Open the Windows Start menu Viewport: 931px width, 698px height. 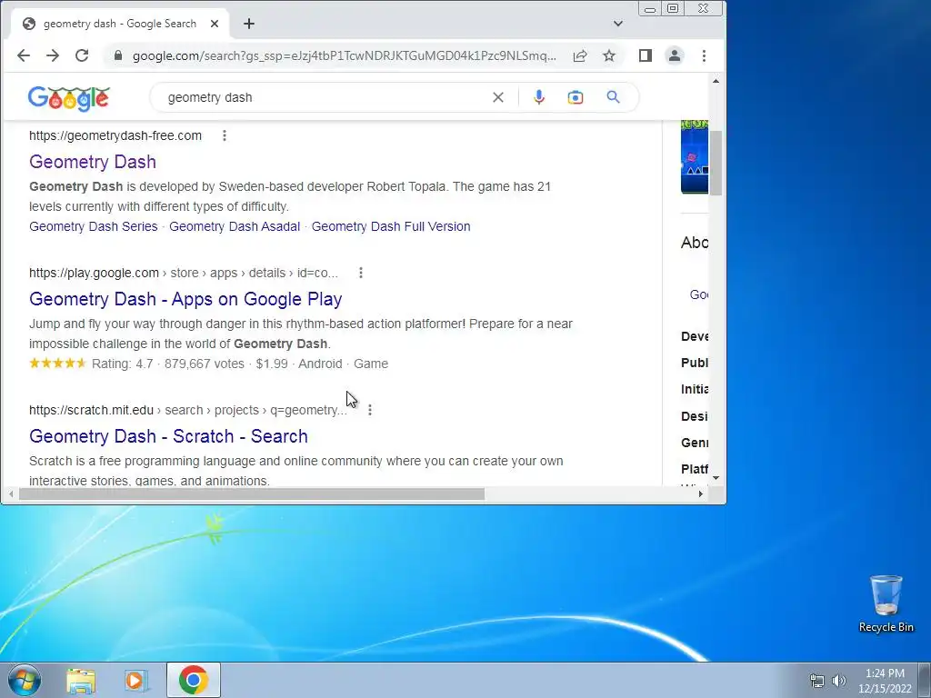24,680
